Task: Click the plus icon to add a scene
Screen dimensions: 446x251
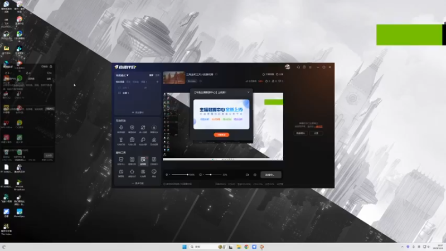Action: (157, 81)
